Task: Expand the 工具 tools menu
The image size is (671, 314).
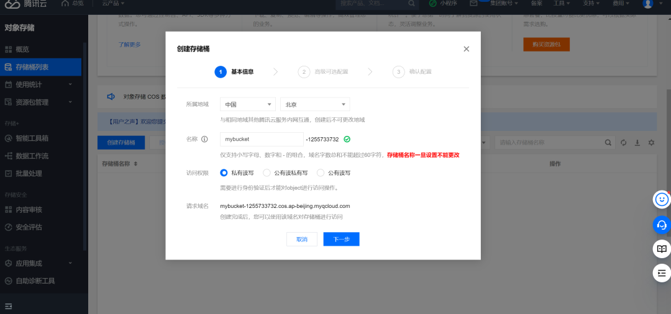Action: (562, 4)
